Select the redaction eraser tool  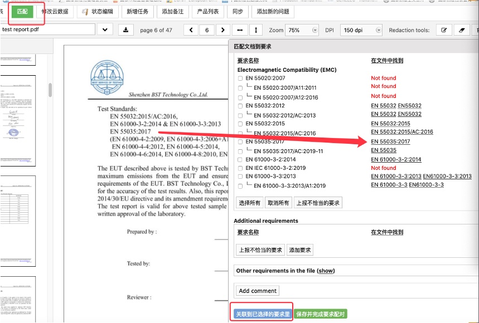pyautogui.click(x=462, y=30)
